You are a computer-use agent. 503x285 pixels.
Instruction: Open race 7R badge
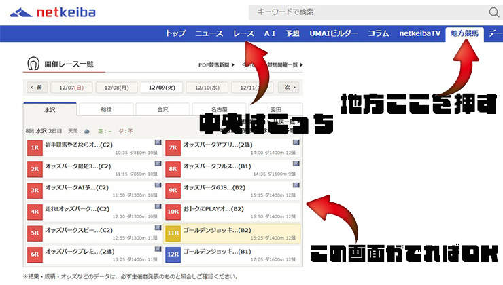173,147
